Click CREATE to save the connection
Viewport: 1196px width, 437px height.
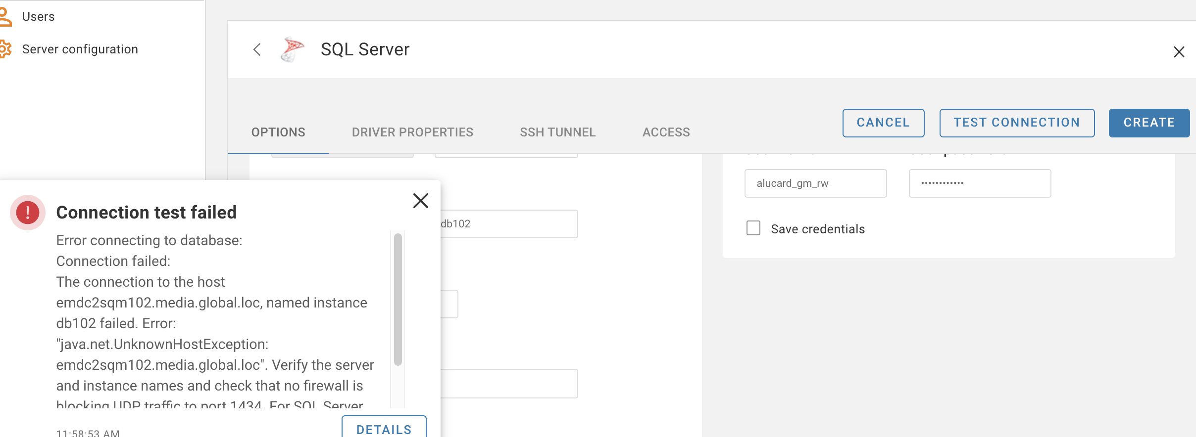click(1148, 123)
